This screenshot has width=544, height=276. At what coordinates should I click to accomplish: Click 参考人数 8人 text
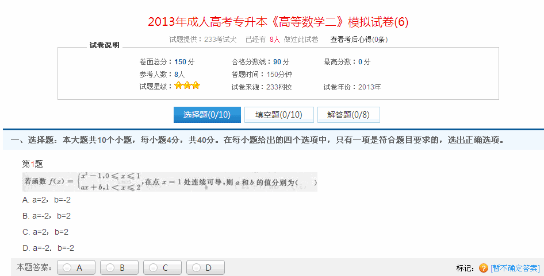point(162,75)
